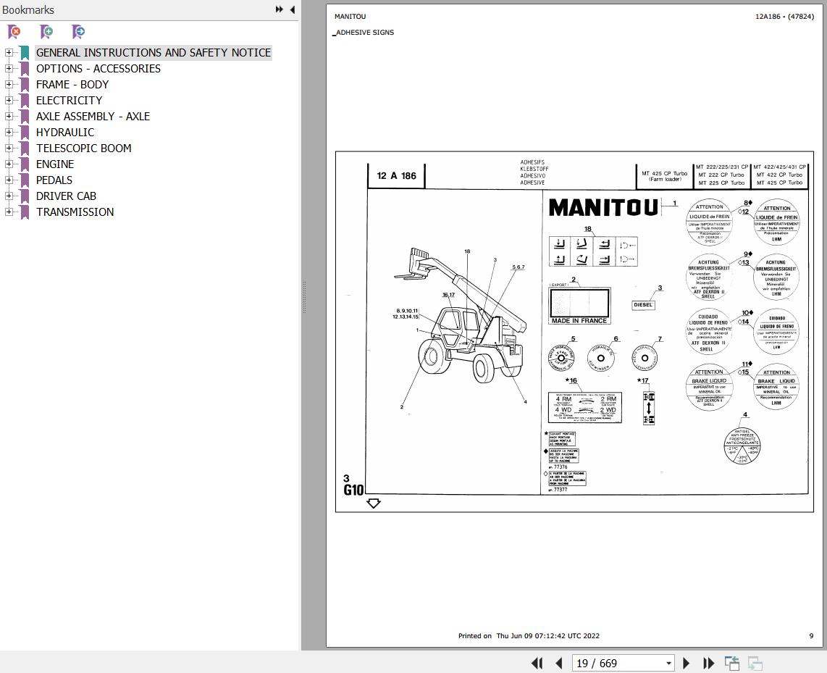Collapse the Bookmarks panel with left arrow

292,9
